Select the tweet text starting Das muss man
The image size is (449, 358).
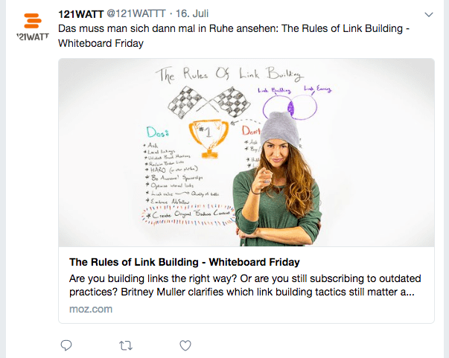click(234, 36)
